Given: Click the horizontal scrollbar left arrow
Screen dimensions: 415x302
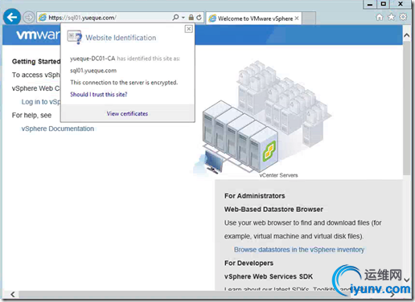Looking at the screenshot, I should click(13, 294).
